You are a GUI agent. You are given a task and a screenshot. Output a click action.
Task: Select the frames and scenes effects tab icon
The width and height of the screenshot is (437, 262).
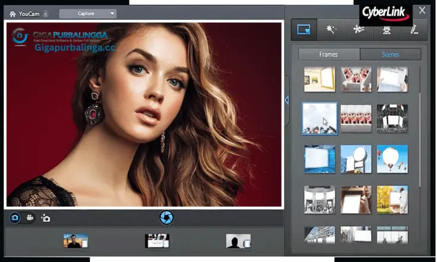click(304, 30)
